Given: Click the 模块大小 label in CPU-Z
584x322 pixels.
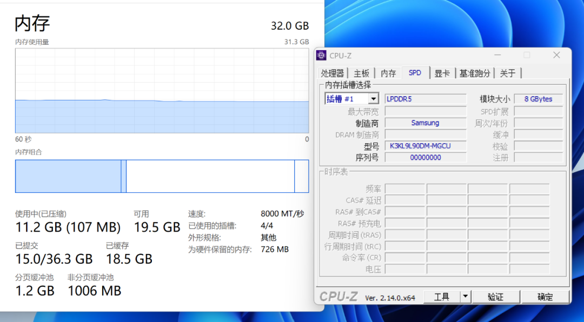Looking at the screenshot, I should [495, 99].
